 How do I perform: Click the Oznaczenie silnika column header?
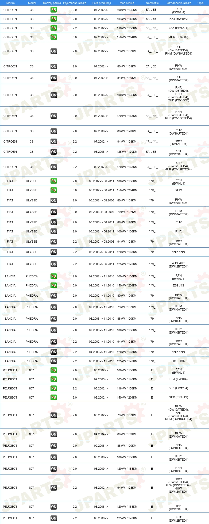tap(179, 3)
